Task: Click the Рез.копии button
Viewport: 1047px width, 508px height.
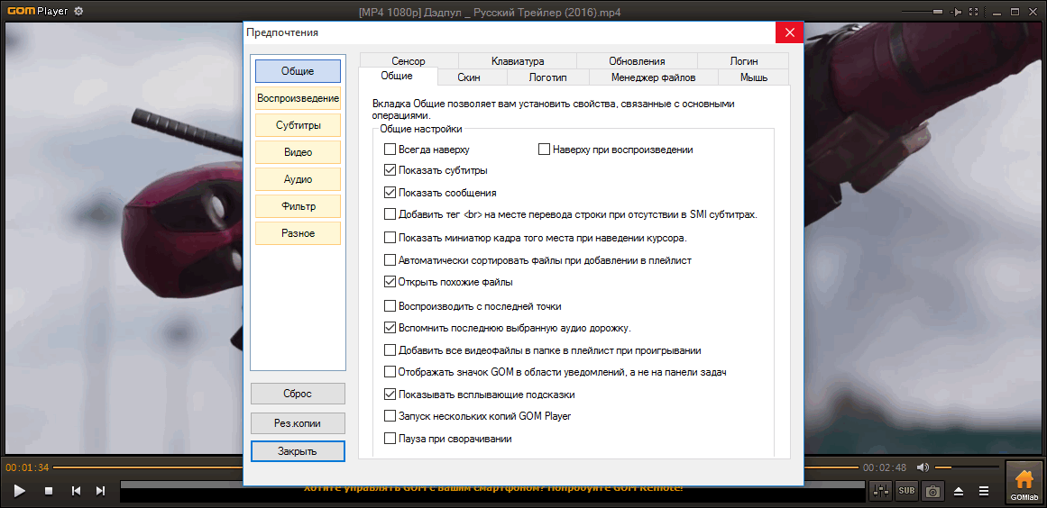Action: (298, 422)
